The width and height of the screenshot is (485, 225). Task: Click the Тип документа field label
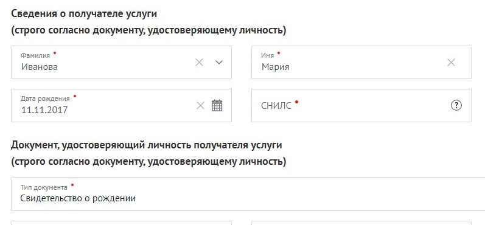pyautogui.click(x=44, y=188)
